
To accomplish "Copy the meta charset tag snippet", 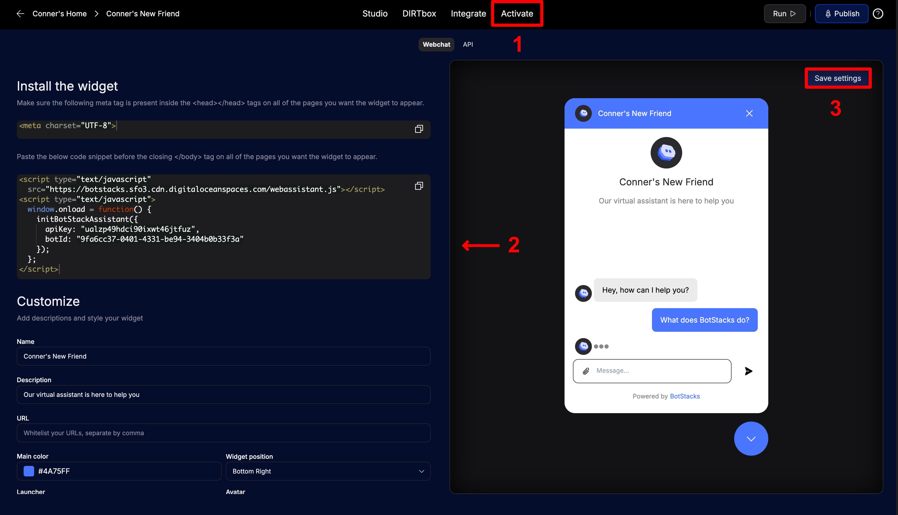I will [419, 129].
